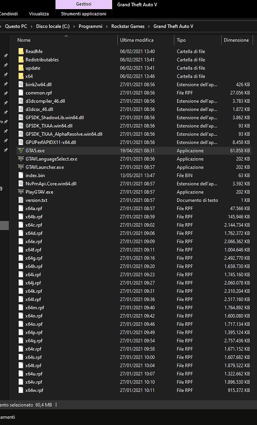Click the update folder icon

[21, 68]
